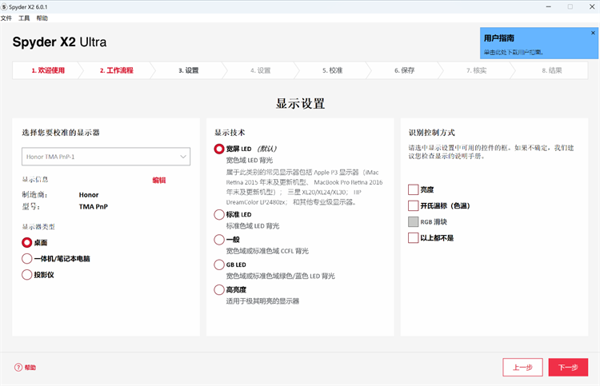Click the 显示技术 section title
The image size is (600, 386).
[230, 133]
